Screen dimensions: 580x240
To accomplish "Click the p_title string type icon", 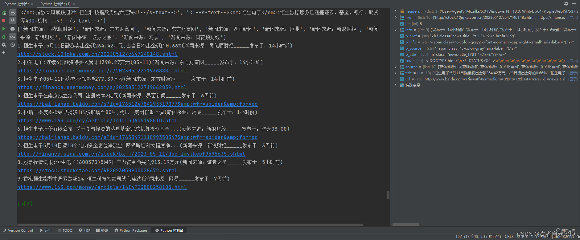I will click(x=402, y=55).
